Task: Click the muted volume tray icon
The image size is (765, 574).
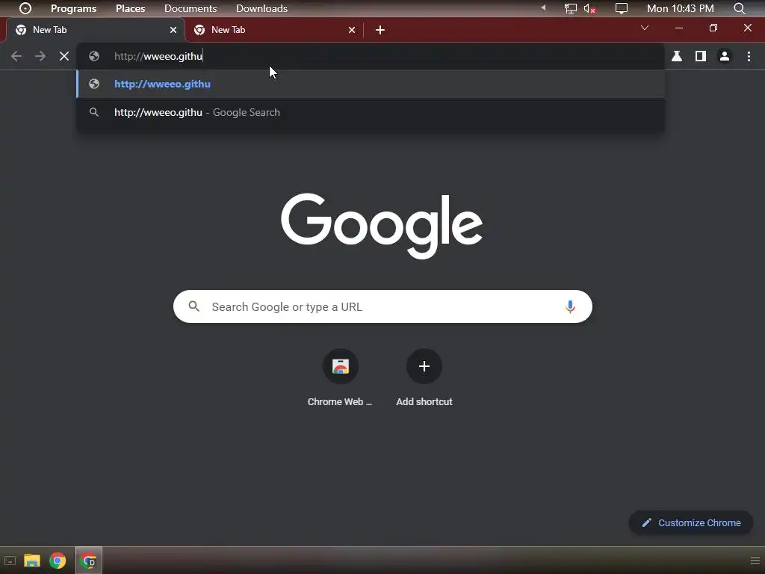Action: coord(589,8)
